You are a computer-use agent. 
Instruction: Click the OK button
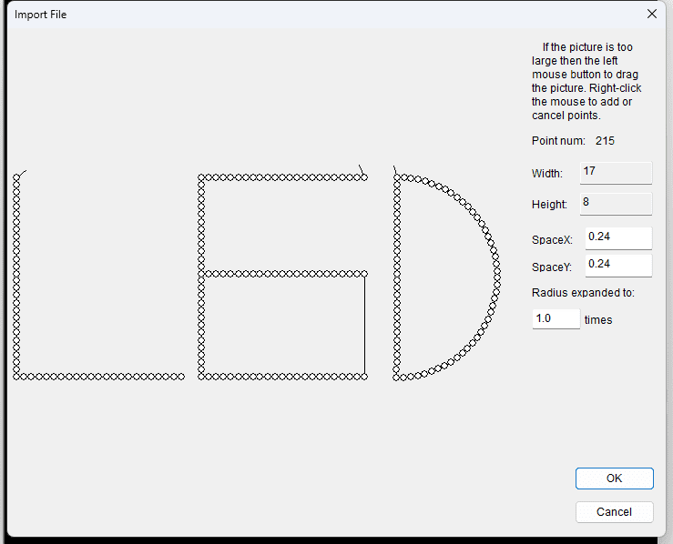click(614, 479)
